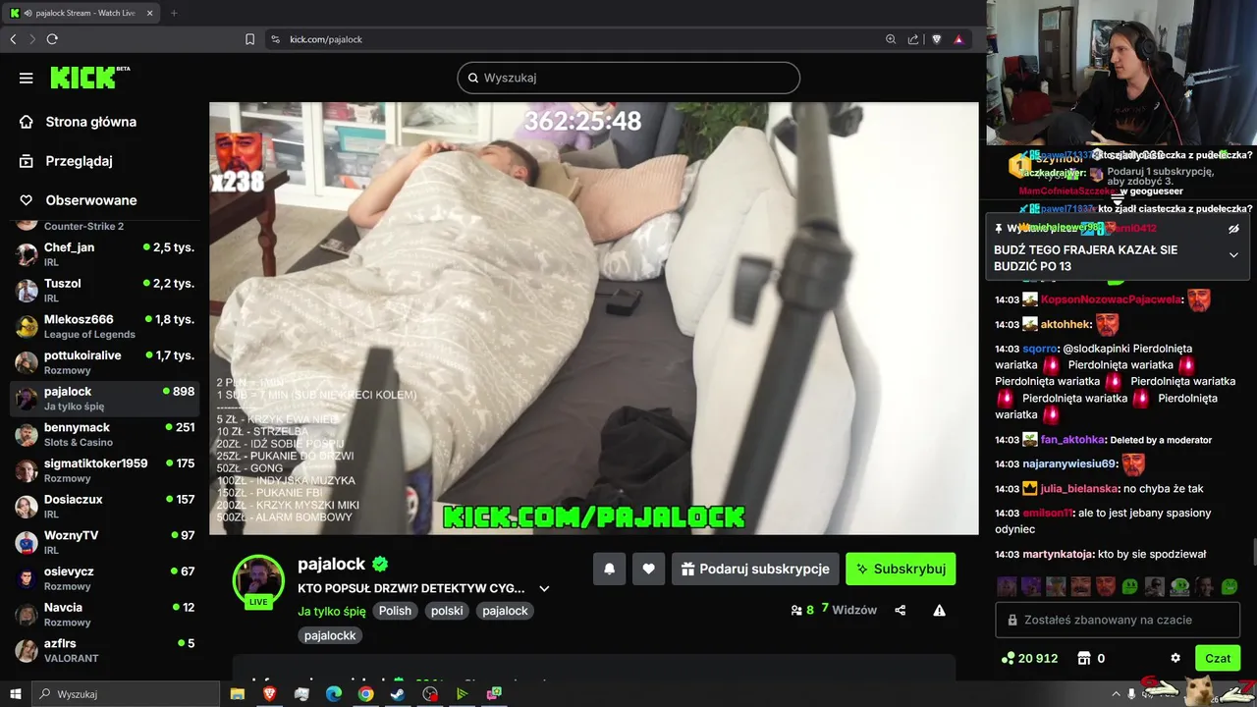Open pottukoiralive channel in the sidebar
This screenshot has height=707, width=1257.
105,362
